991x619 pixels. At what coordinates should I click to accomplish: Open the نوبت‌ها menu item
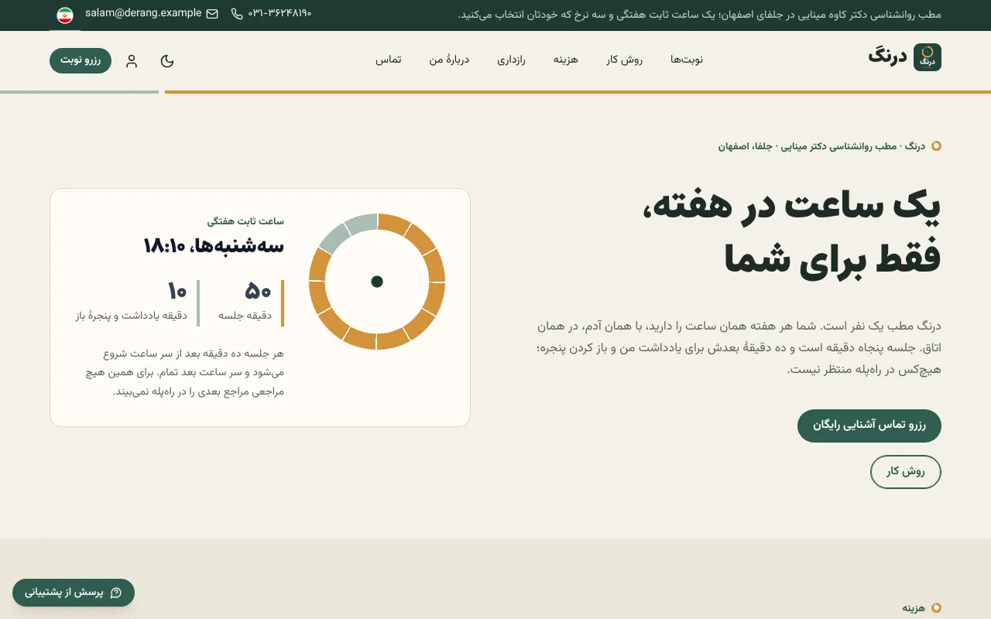[687, 60]
